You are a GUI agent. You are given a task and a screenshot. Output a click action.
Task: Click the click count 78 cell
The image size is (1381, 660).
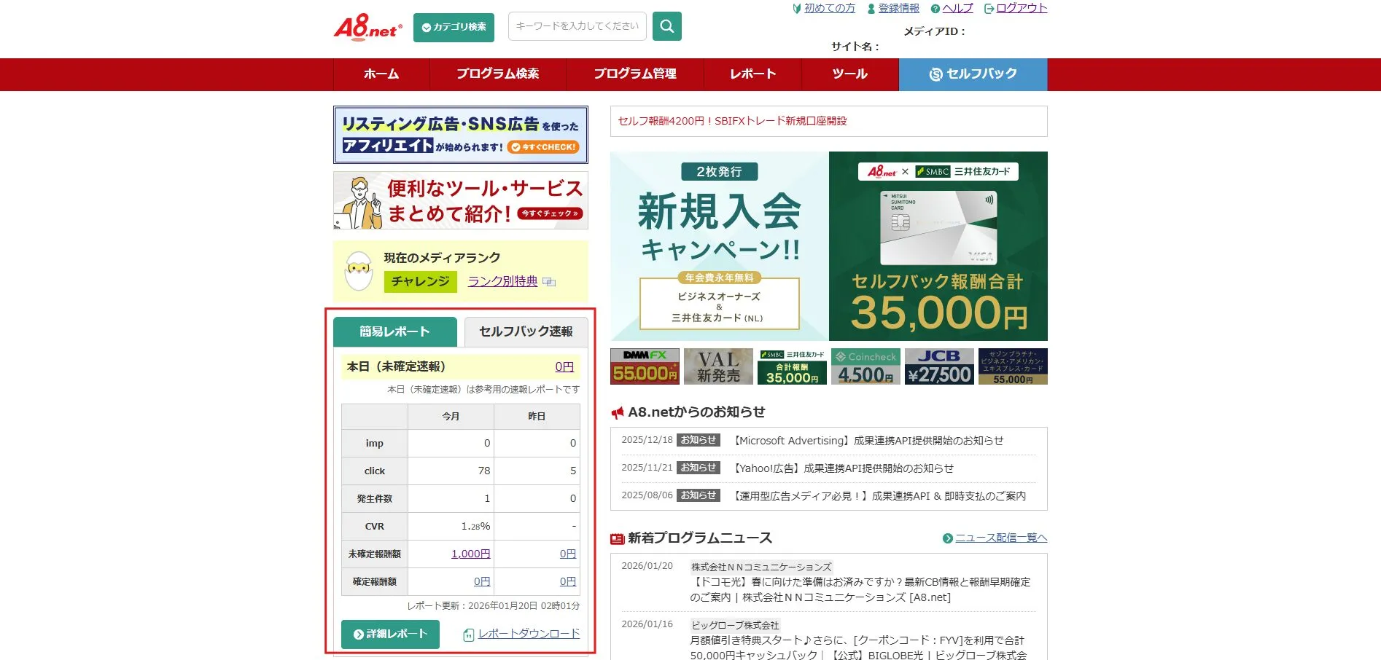pyautogui.click(x=451, y=471)
